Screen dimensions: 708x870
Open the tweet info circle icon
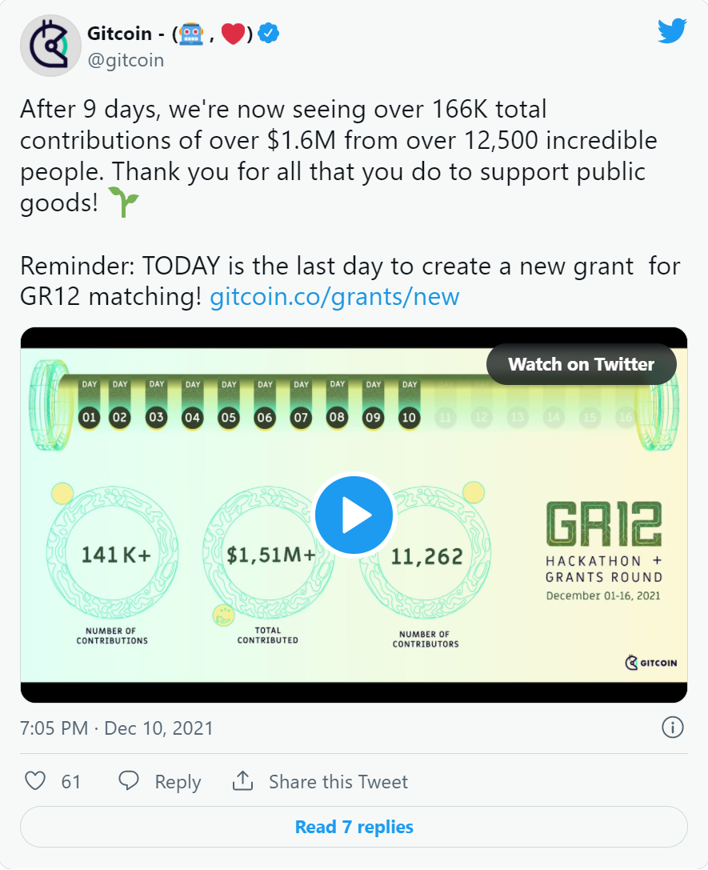click(x=673, y=728)
